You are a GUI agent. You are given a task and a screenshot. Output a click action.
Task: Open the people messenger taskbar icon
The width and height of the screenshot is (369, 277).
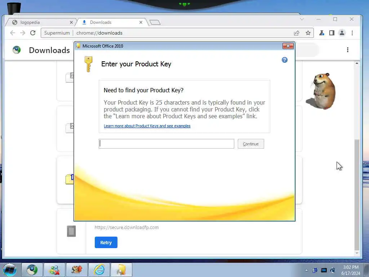54,270
